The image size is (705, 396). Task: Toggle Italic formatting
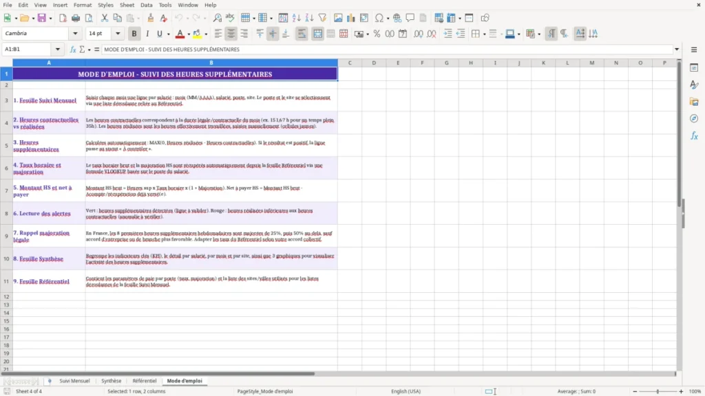[x=147, y=34]
